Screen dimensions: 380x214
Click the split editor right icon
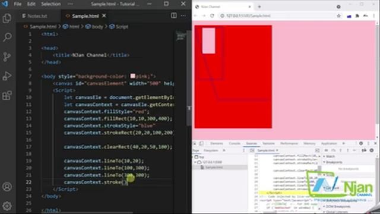pos(174,15)
